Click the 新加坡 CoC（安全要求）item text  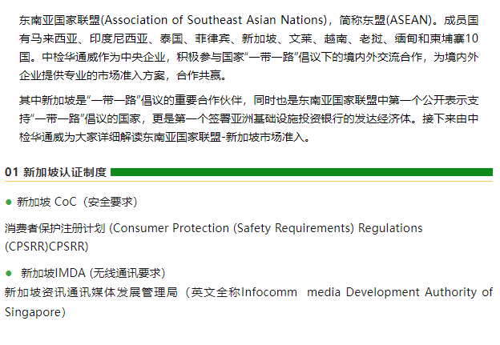click(x=76, y=202)
